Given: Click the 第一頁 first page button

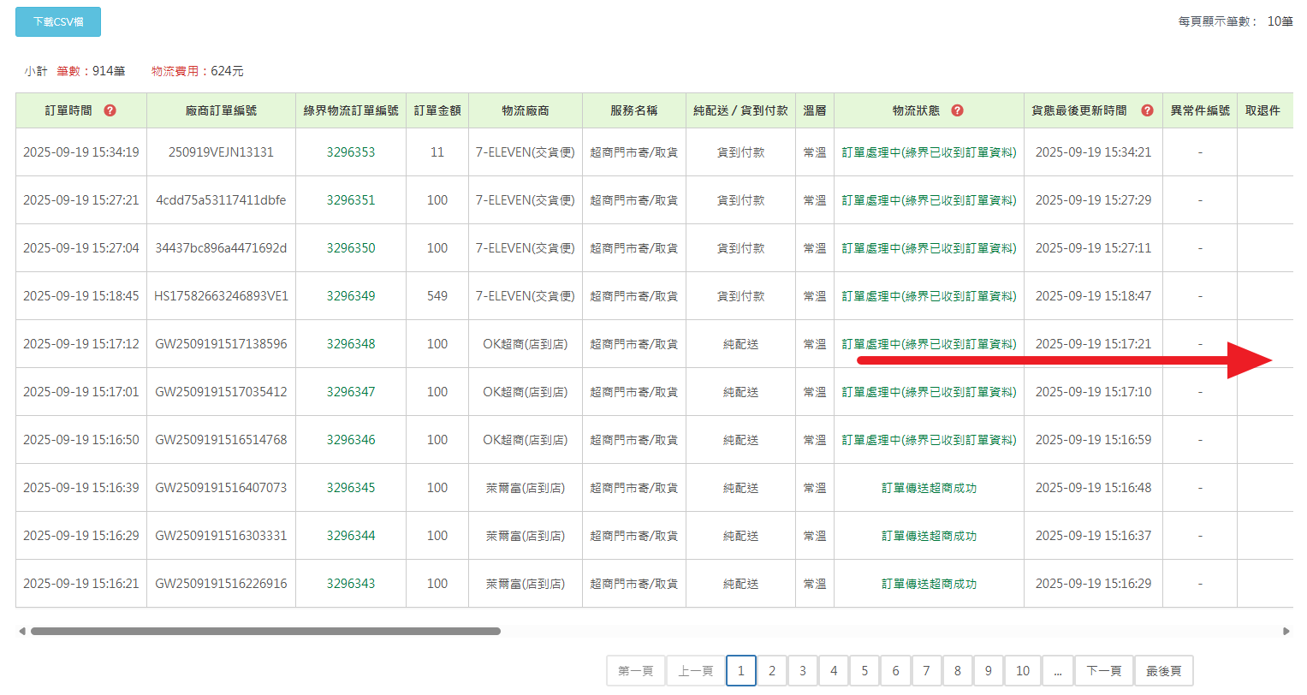Looking at the screenshot, I should tap(635, 671).
